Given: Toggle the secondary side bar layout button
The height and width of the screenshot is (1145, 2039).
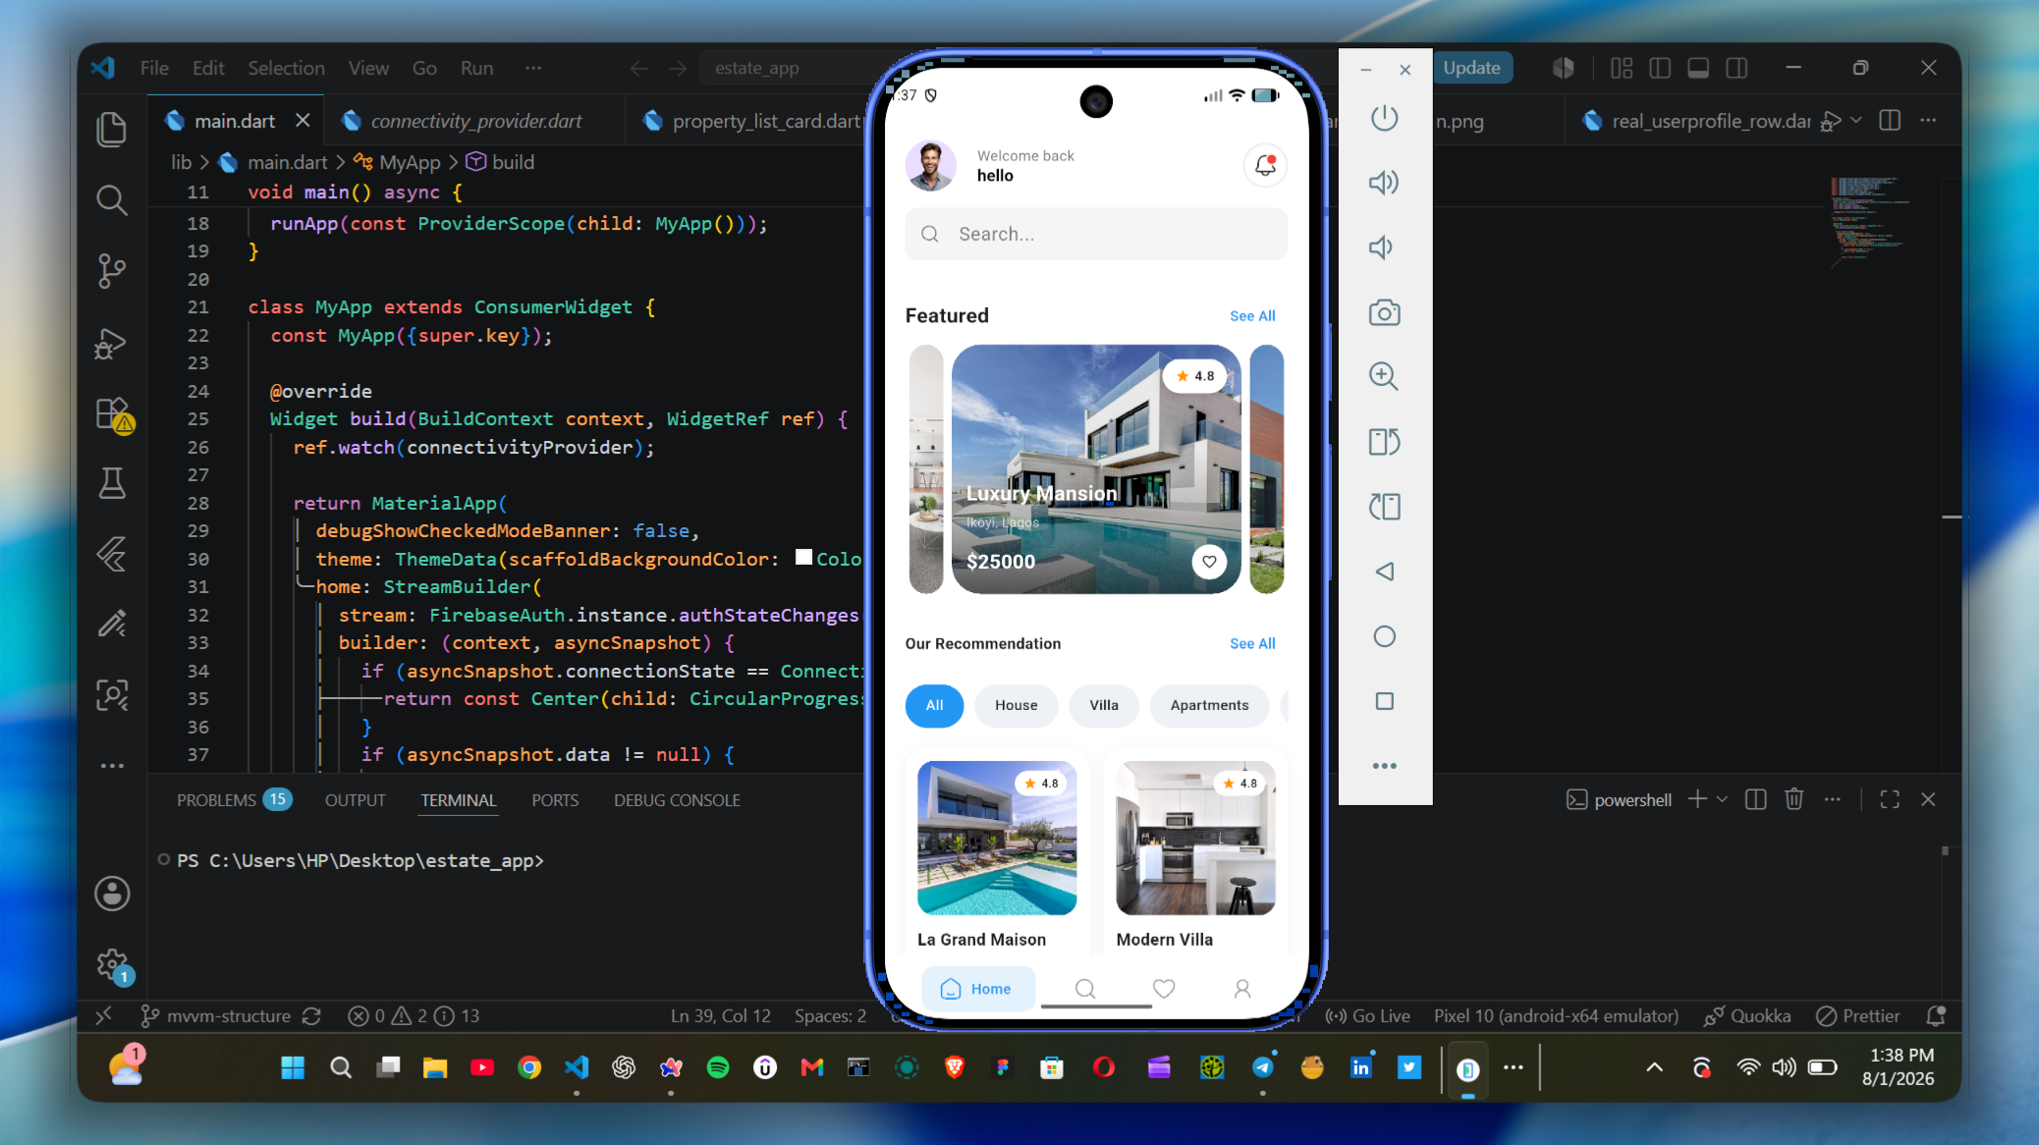Looking at the screenshot, I should [1736, 68].
